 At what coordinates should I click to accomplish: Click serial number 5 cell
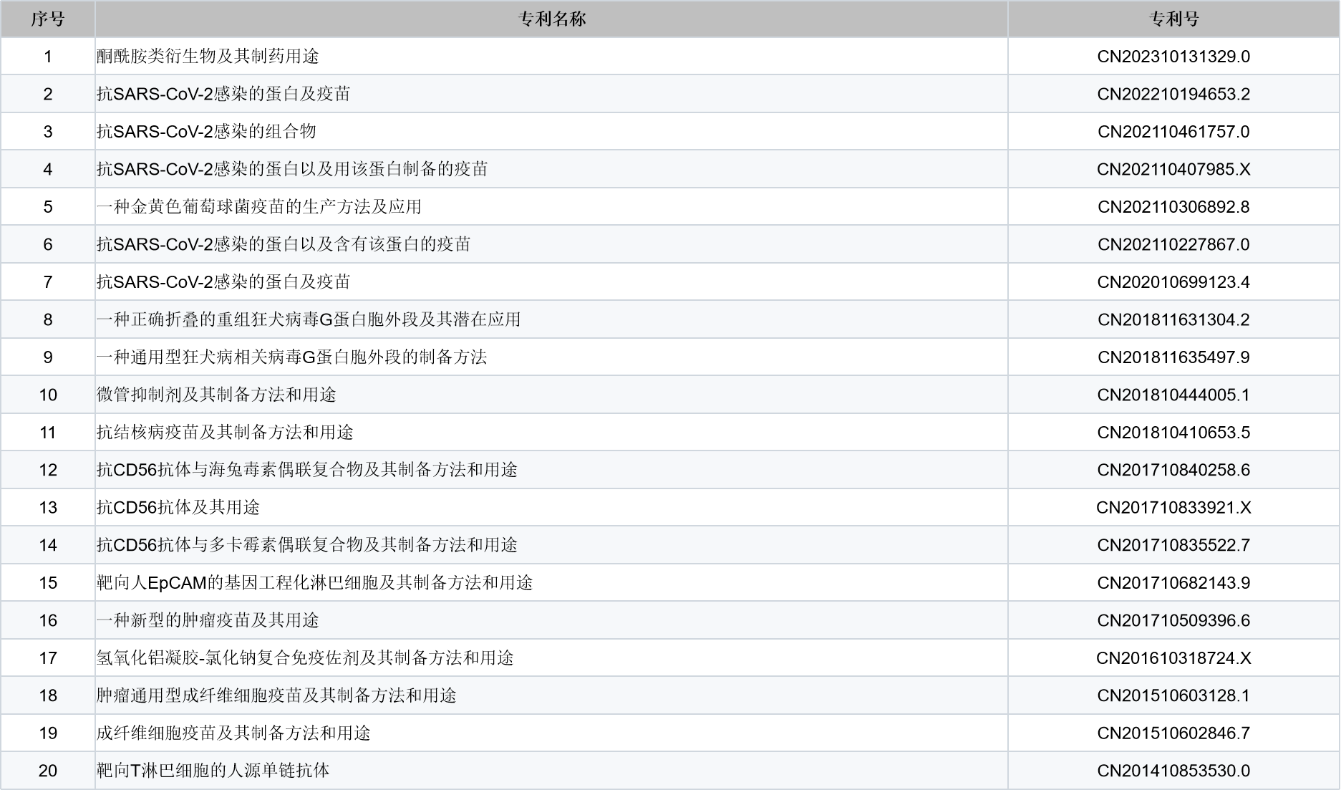pyautogui.click(x=48, y=207)
